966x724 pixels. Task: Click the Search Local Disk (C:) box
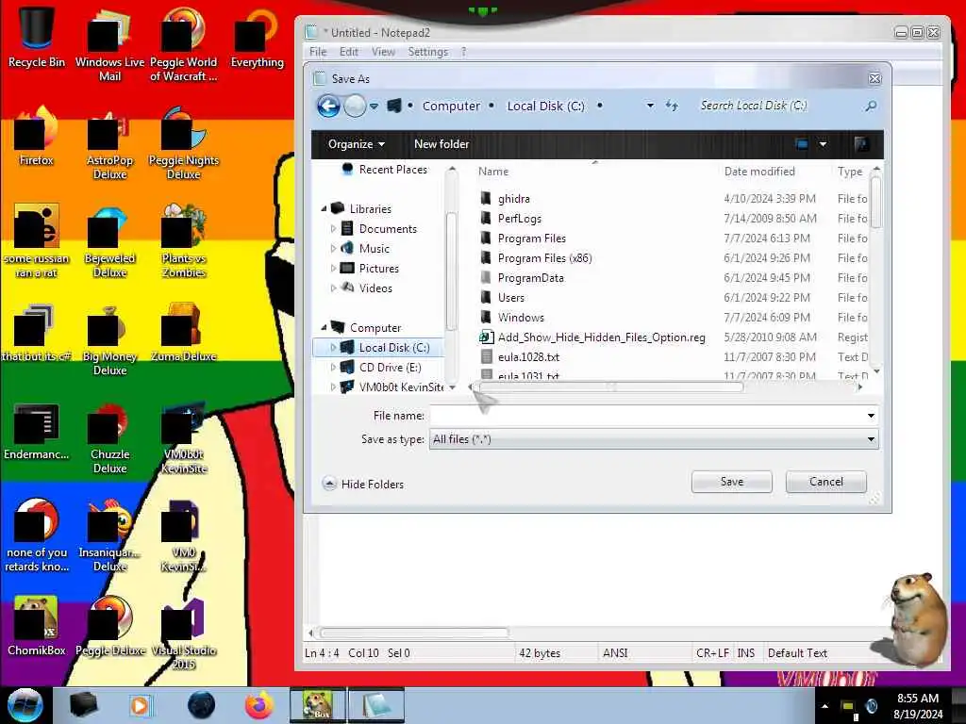(x=778, y=106)
